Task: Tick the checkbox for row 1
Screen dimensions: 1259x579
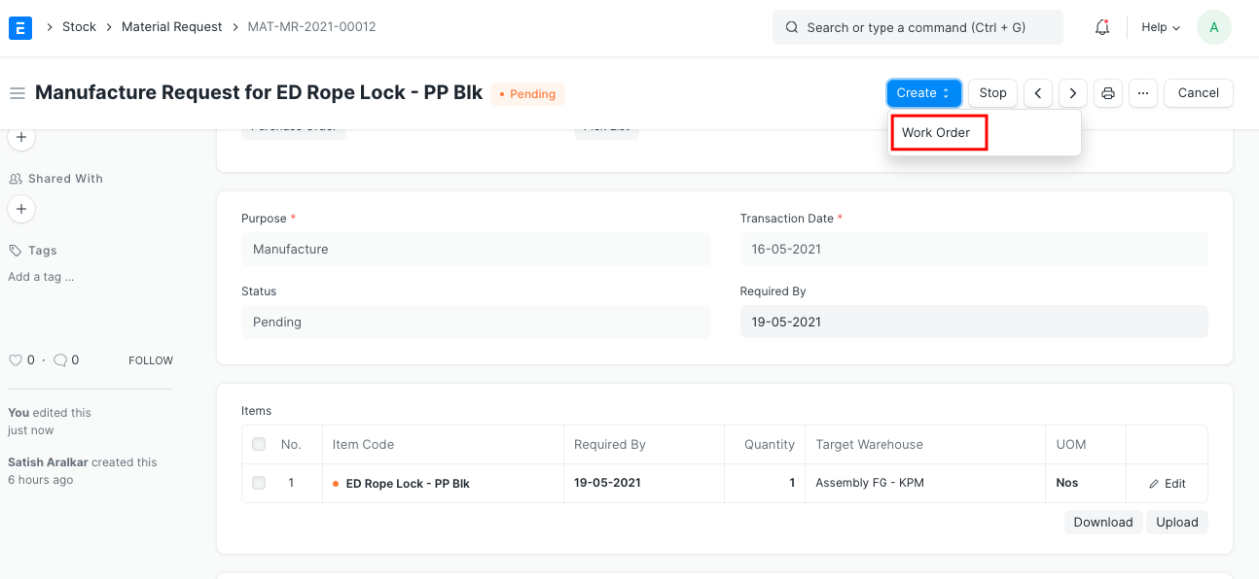Action: tap(259, 483)
